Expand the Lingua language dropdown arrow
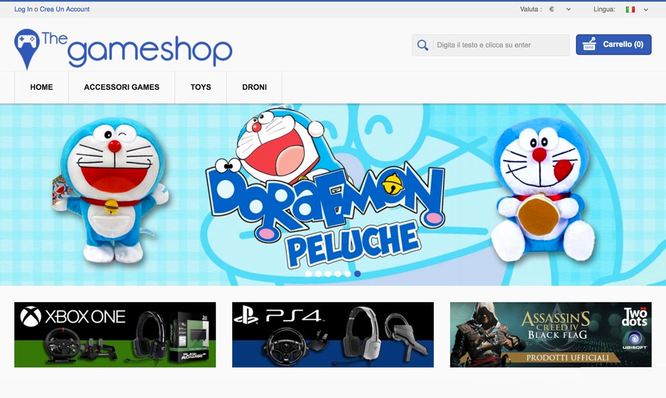666x398 pixels. 646,9
